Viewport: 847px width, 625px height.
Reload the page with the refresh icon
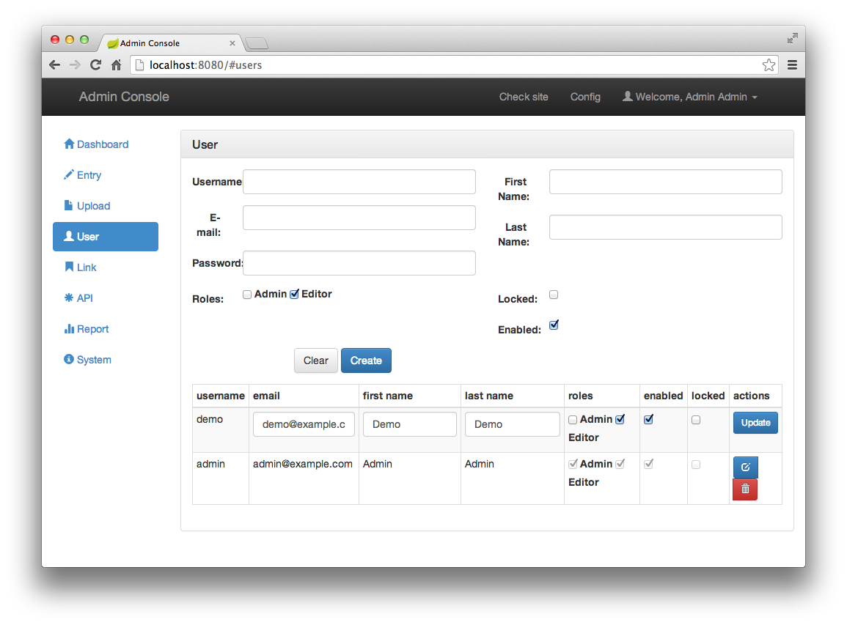[95, 64]
